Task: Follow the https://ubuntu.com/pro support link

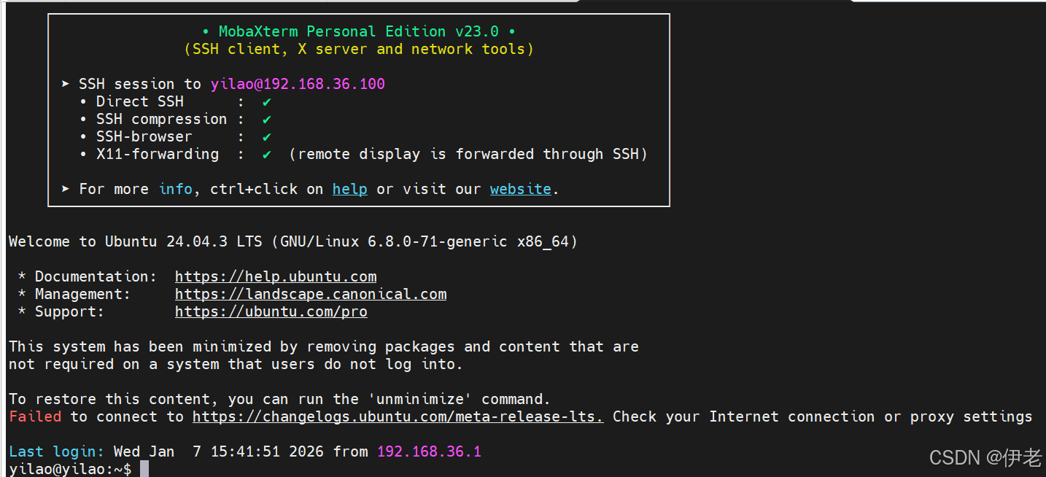Action: 271,312
